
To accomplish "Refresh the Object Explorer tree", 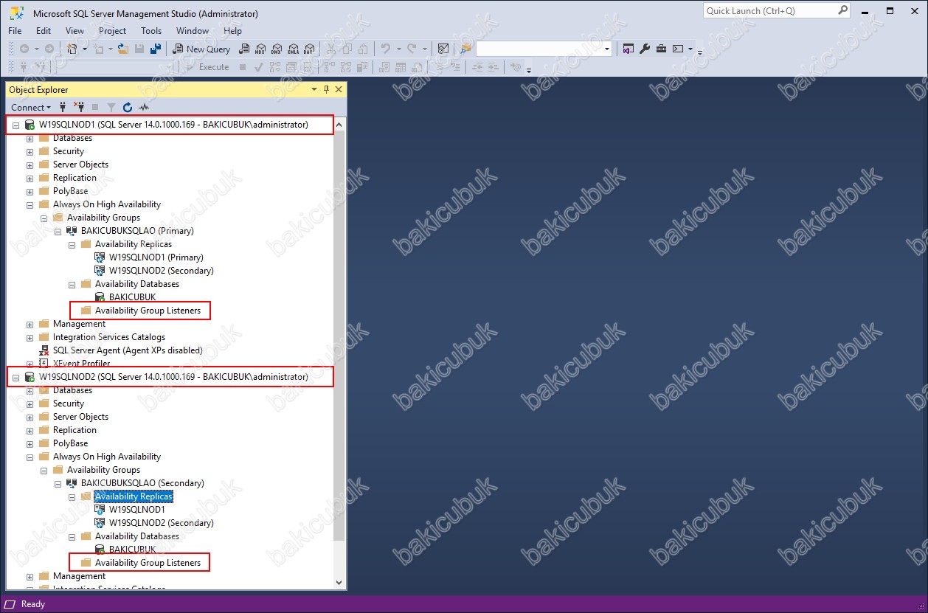I will pyautogui.click(x=127, y=107).
